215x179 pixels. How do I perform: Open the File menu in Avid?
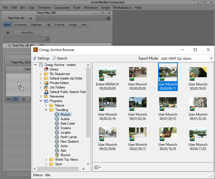click(5, 8)
